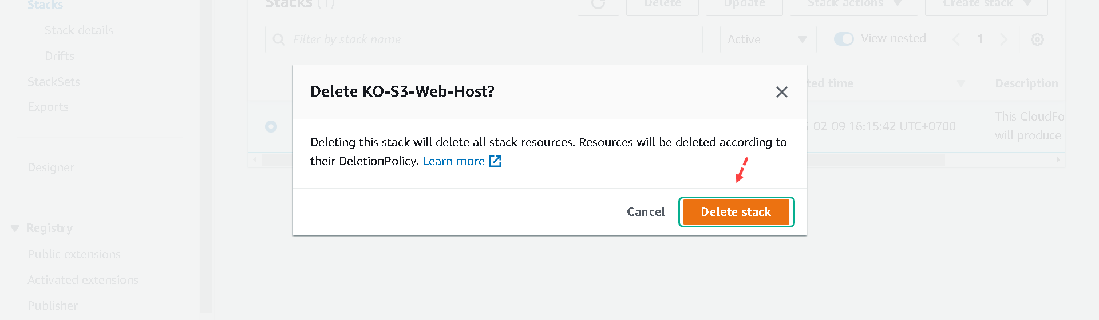Viewport: 1099px width, 320px height.
Task: Open StackSets in sidebar
Action: (x=54, y=82)
